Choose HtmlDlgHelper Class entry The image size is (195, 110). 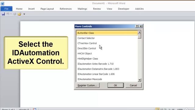(x=107, y=59)
